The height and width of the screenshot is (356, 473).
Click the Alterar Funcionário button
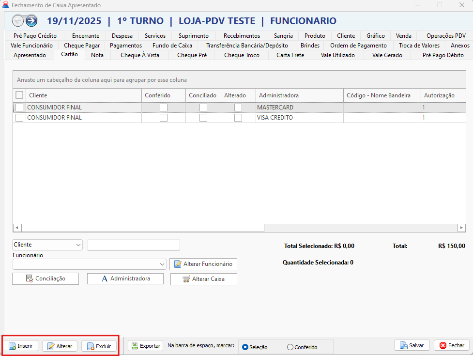click(203, 264)
